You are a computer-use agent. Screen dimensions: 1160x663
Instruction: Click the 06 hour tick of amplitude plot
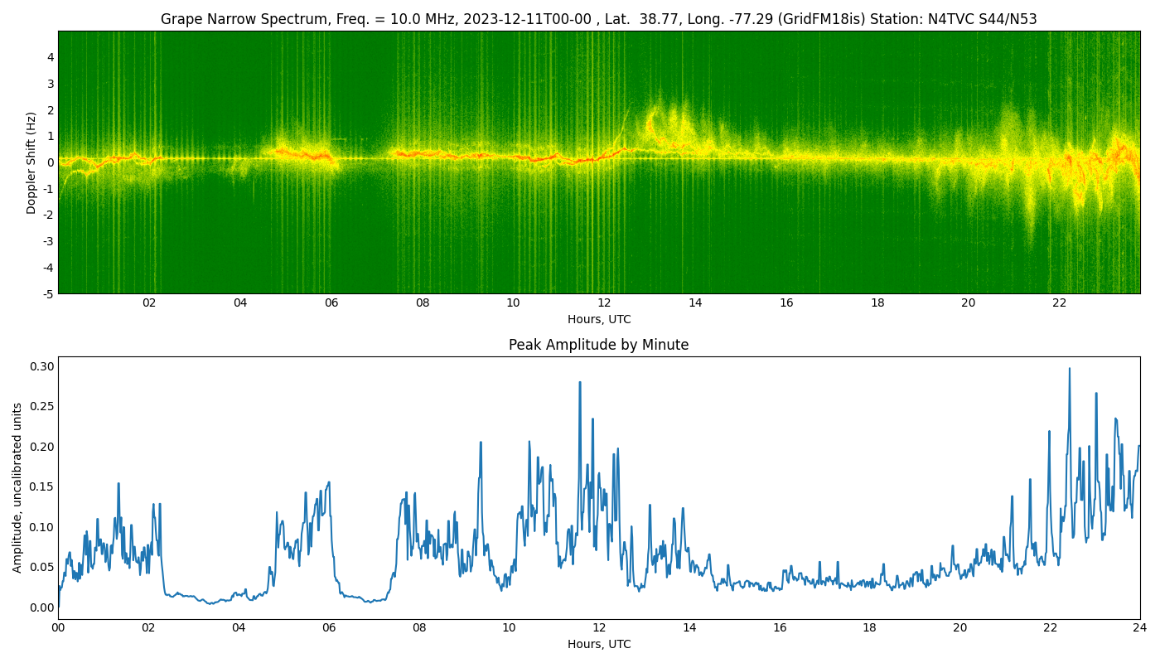coord(329,627)
